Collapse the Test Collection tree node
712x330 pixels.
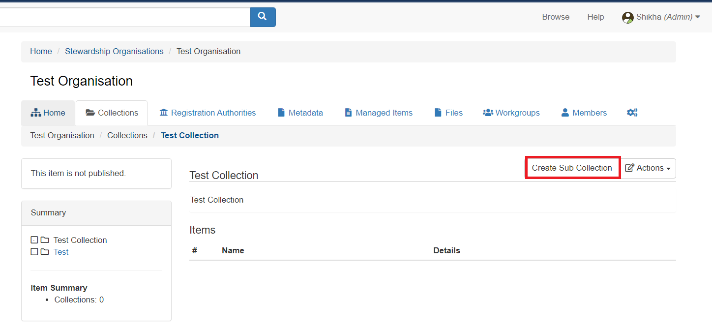[34, 240]
